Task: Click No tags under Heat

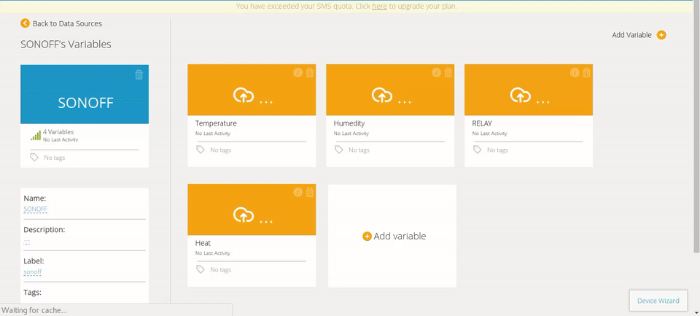Action: tap(221, 270)
